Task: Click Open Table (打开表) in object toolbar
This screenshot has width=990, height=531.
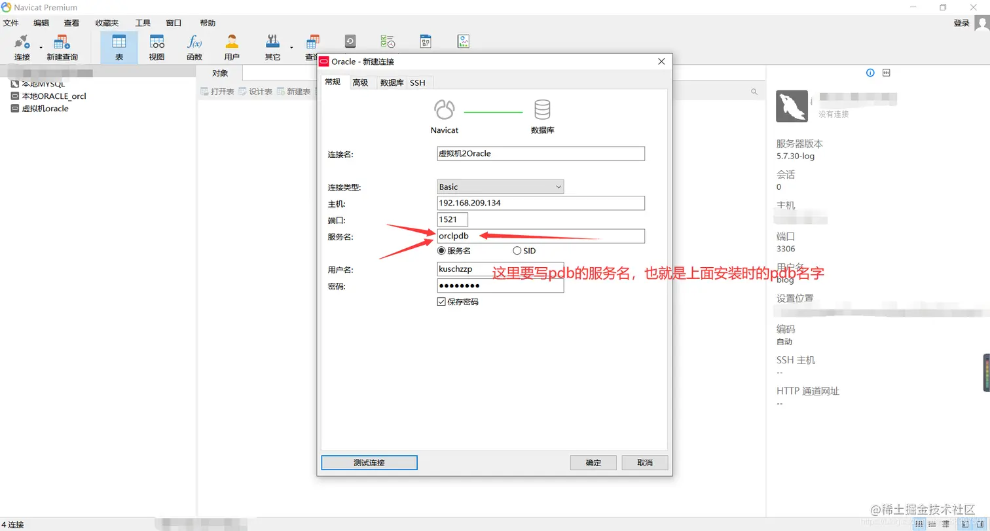Action: pyautogui.click(x=217, y=92)
